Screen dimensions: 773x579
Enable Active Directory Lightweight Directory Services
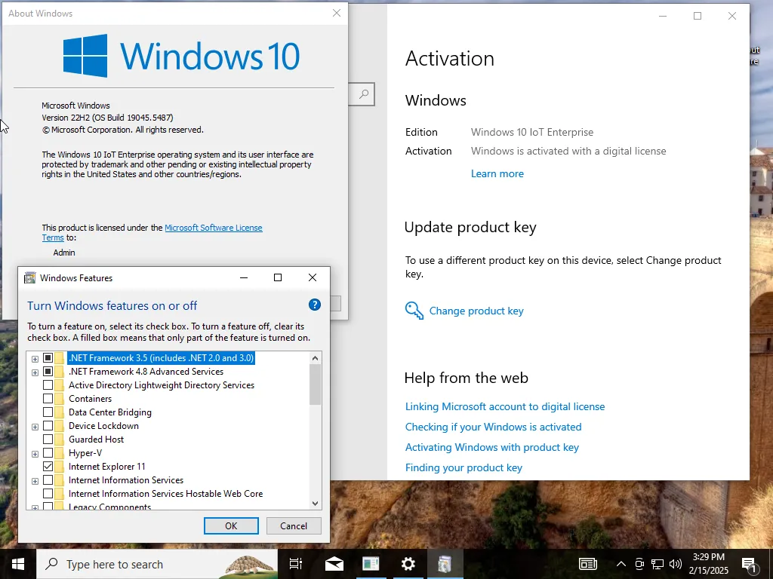tap(48, 385)
